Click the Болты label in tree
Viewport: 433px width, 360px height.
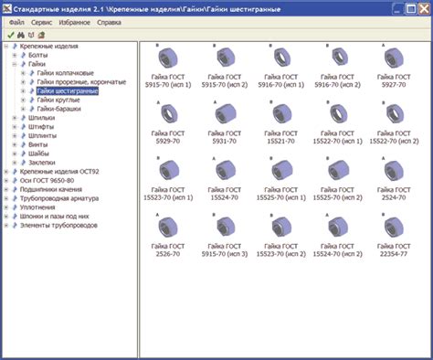(x=37, y=55)
